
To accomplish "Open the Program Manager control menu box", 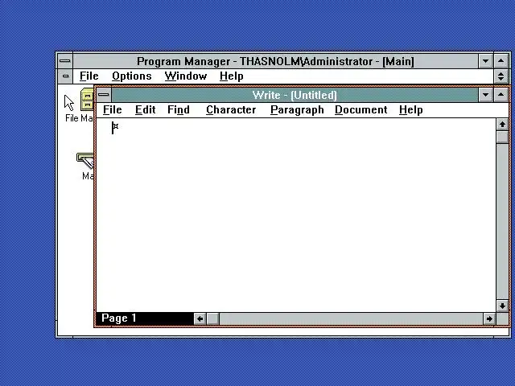I will click(x=65, y=61).
